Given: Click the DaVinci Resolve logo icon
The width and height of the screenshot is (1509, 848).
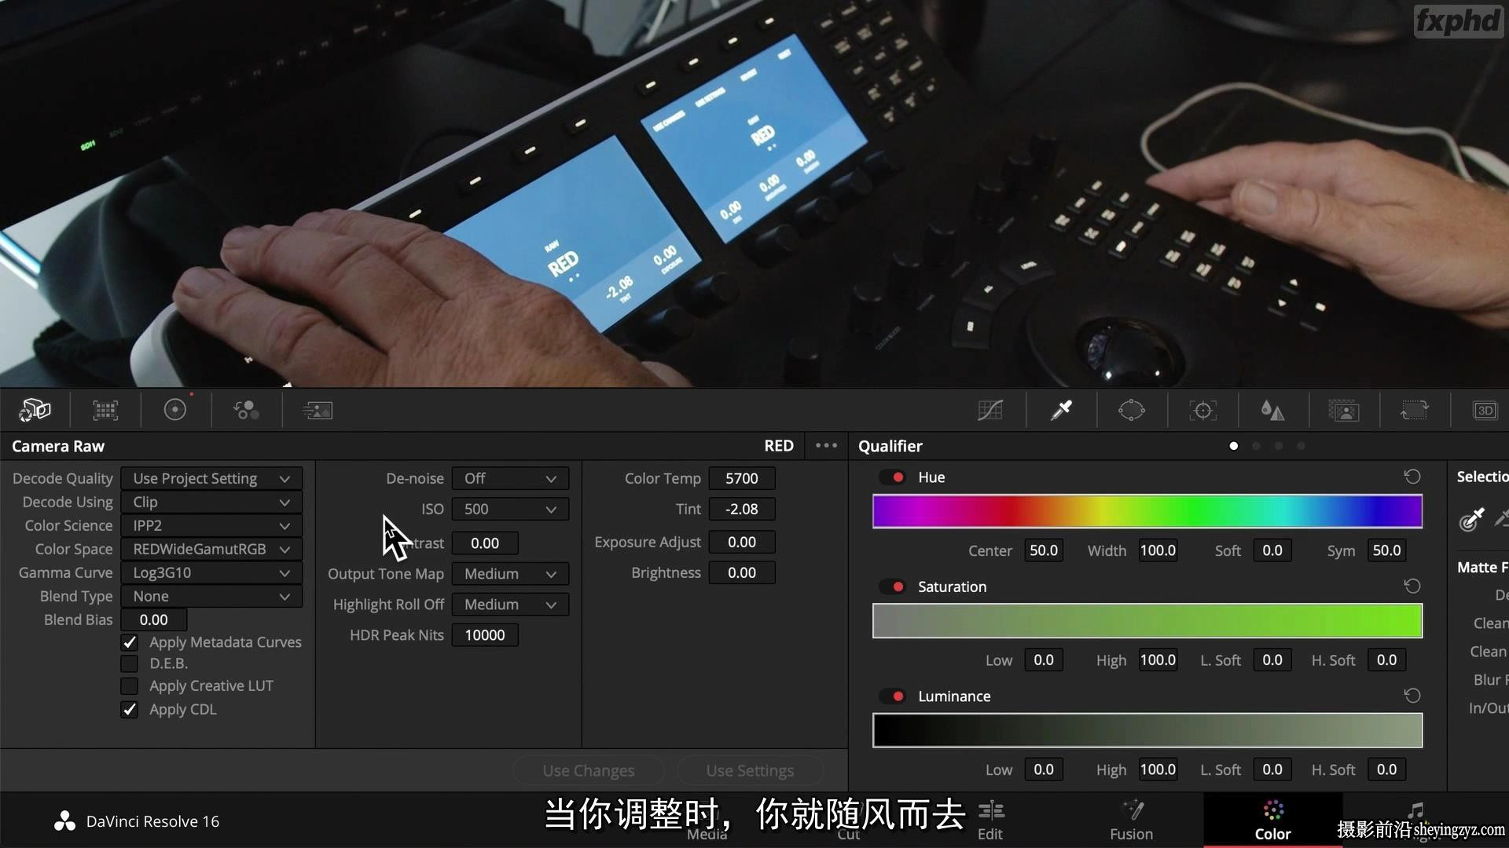Looking at the screenshot, I should 64,821.
